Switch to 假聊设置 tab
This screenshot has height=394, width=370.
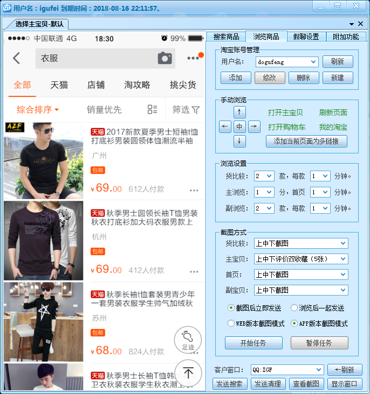[306, 37]
